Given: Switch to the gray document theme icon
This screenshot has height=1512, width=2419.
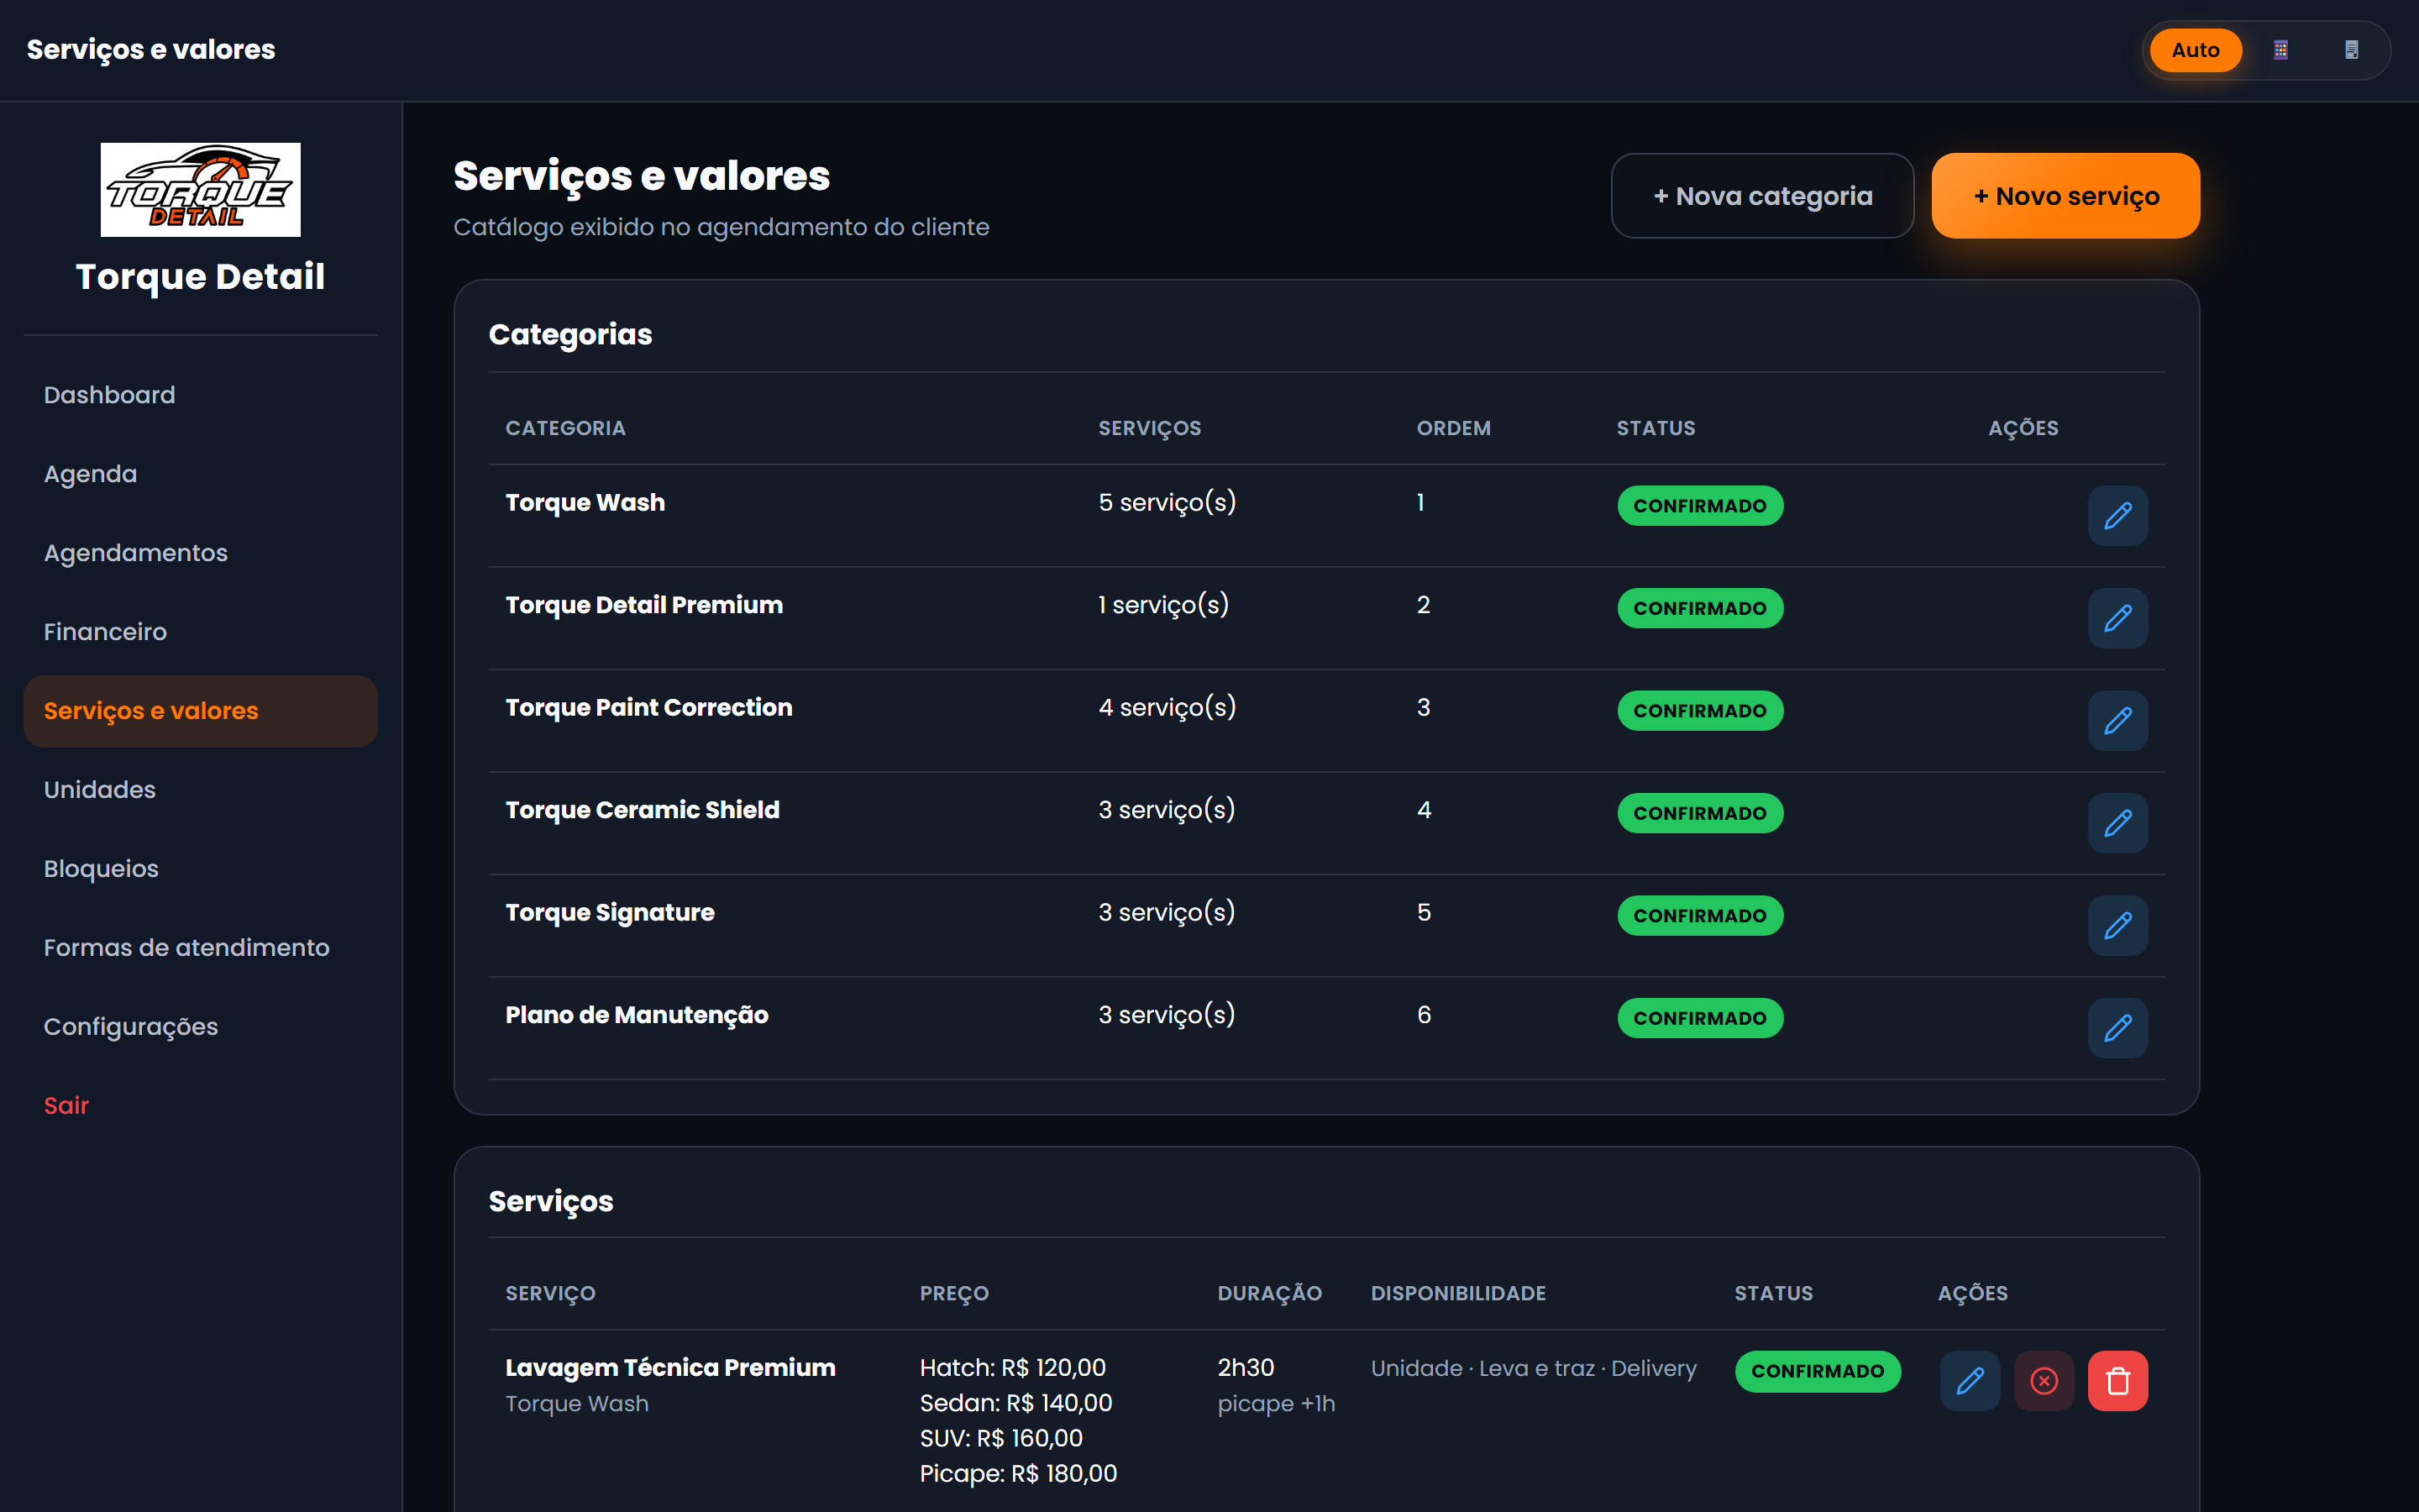Looking at the screenshot, I should pyautogui.click(x=2351, y=50).
